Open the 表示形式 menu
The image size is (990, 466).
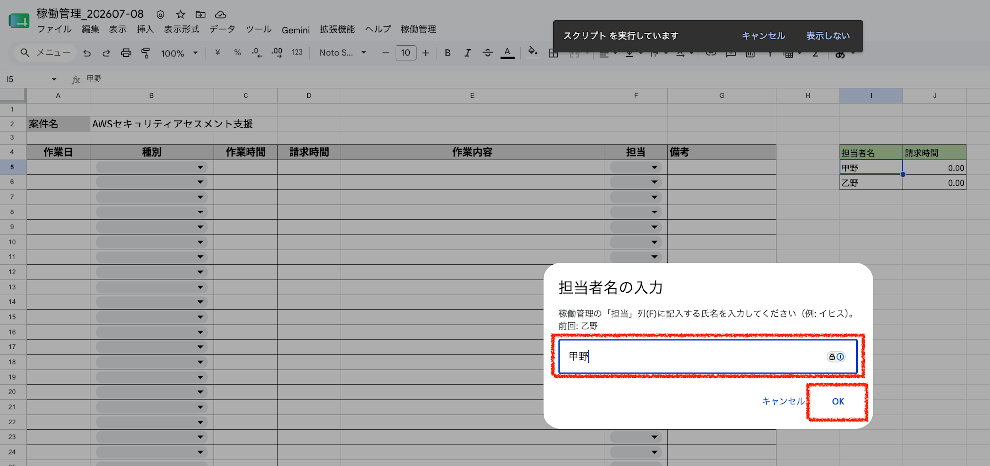click(x=182, y=29)
